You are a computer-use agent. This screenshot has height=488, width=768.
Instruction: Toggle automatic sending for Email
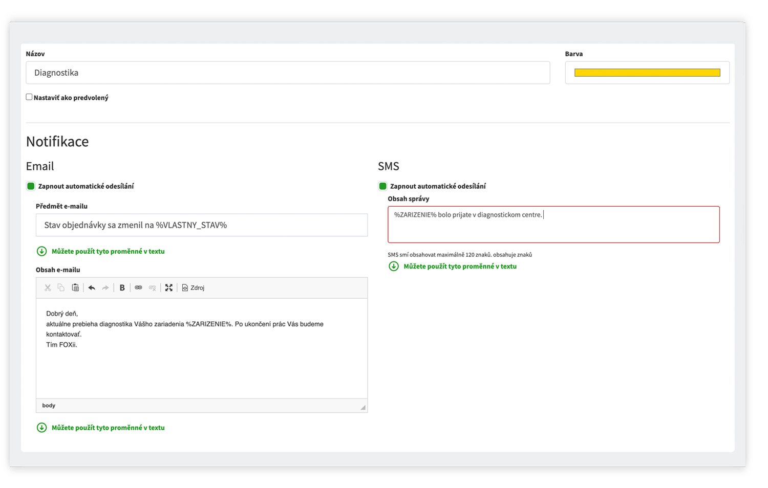[x=31, y=186]
